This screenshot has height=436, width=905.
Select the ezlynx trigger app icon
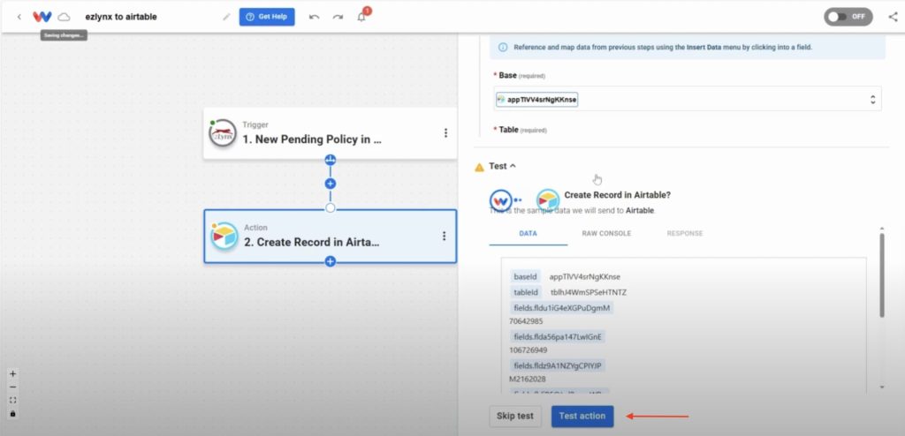coord(223,133)
